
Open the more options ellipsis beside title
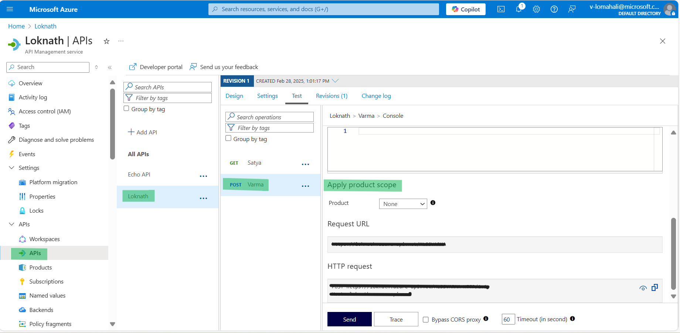[121, 41]
